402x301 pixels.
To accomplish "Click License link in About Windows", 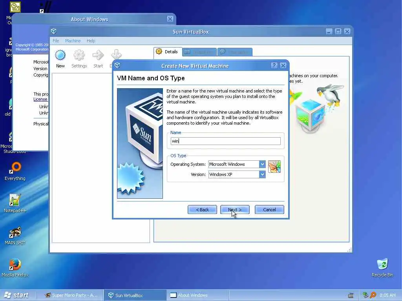I will click(x=40, y=99).
